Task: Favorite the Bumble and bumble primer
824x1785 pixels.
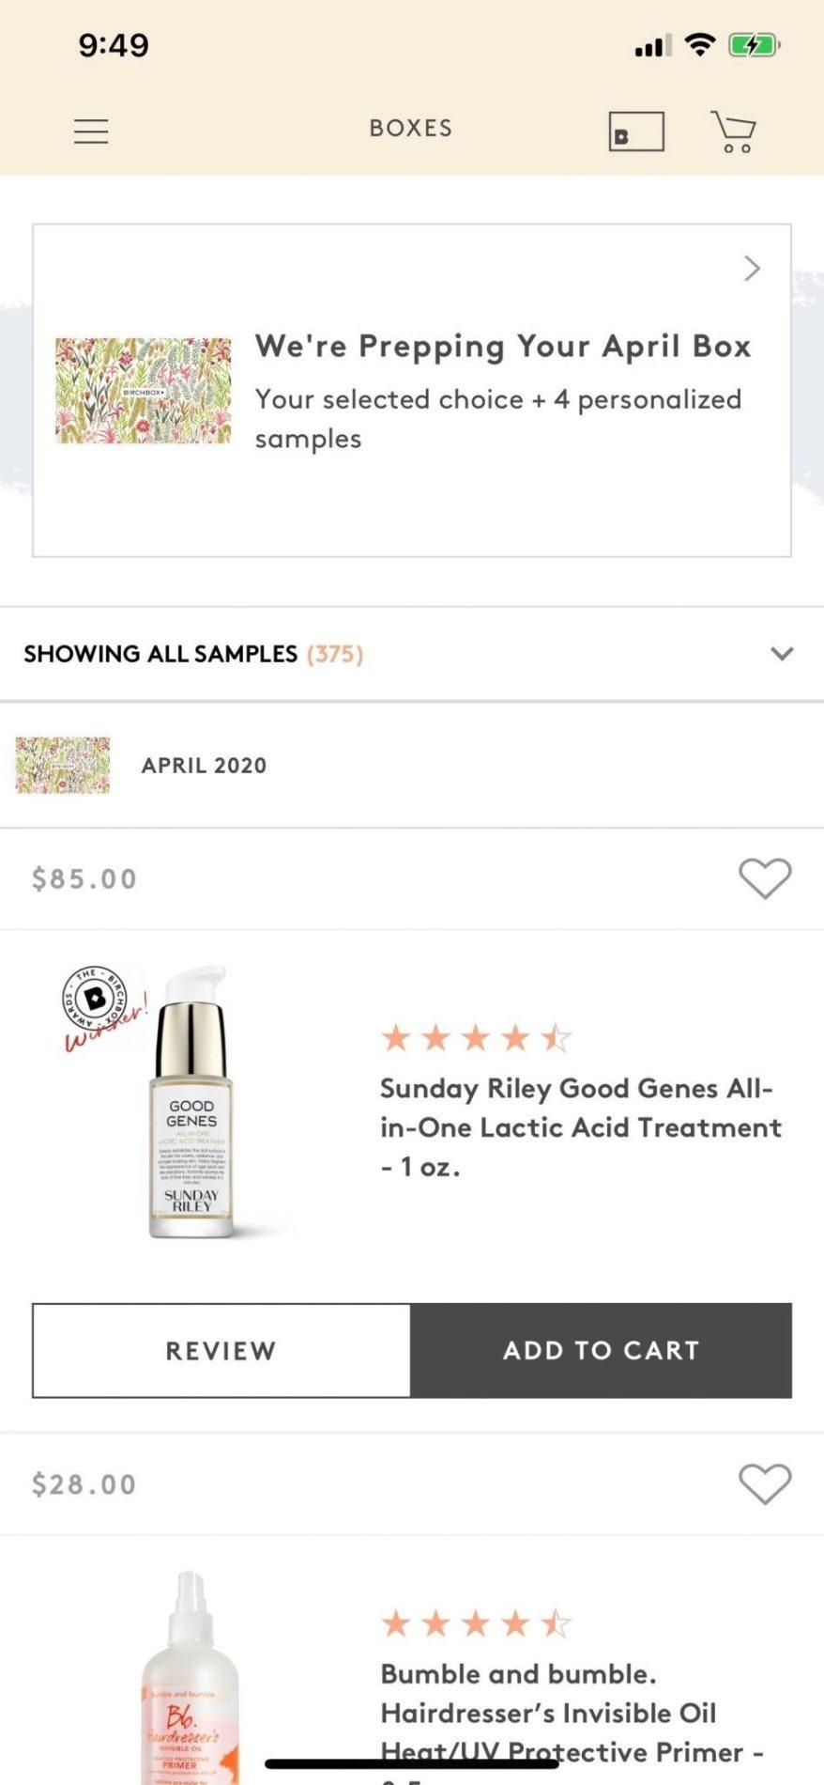Action: pyautogui.click(x=765, y=1484)
